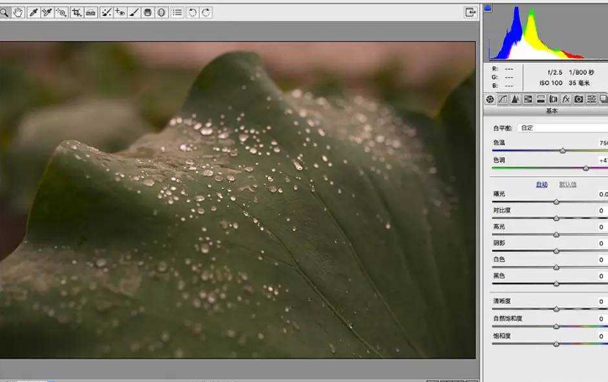608x382 pixels.
Task: Select the Zoom tool in the toolbar
Action: (x=4, y=13)
